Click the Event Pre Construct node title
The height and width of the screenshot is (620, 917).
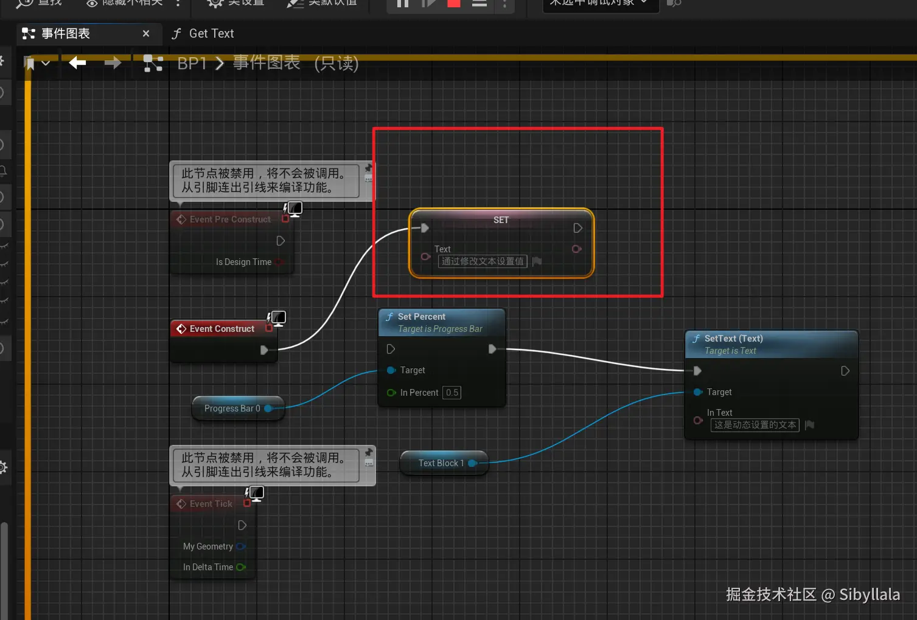230,219
